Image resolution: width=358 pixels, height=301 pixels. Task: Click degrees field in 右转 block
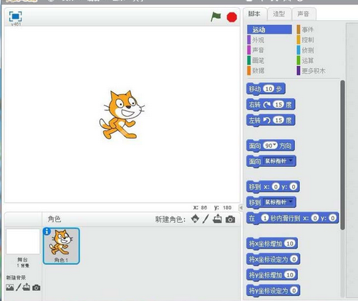coord(279,105)
